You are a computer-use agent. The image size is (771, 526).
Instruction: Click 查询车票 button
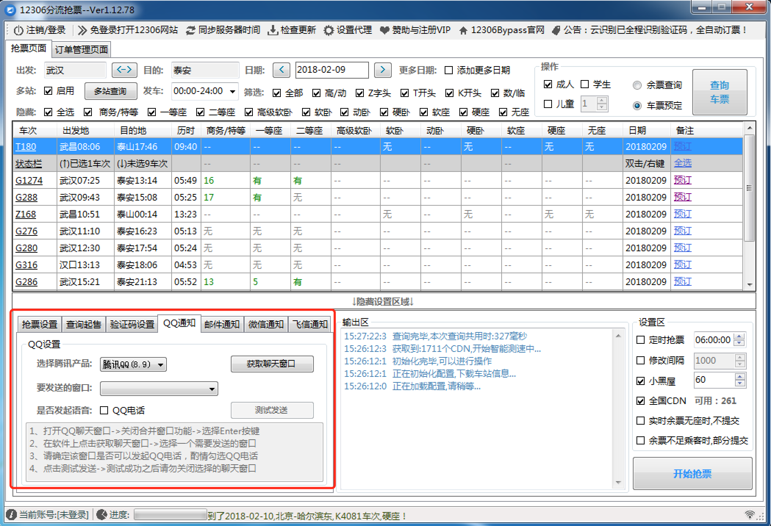(720, 92)
